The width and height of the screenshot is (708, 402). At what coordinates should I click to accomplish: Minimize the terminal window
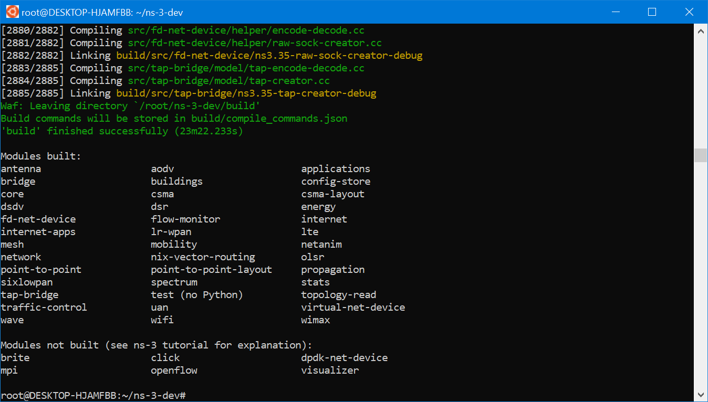click(615, 12)
